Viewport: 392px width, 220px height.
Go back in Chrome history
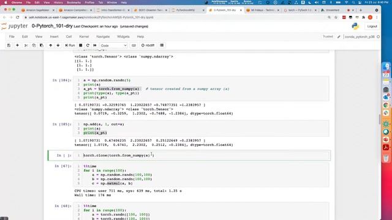tap(4, 18)
